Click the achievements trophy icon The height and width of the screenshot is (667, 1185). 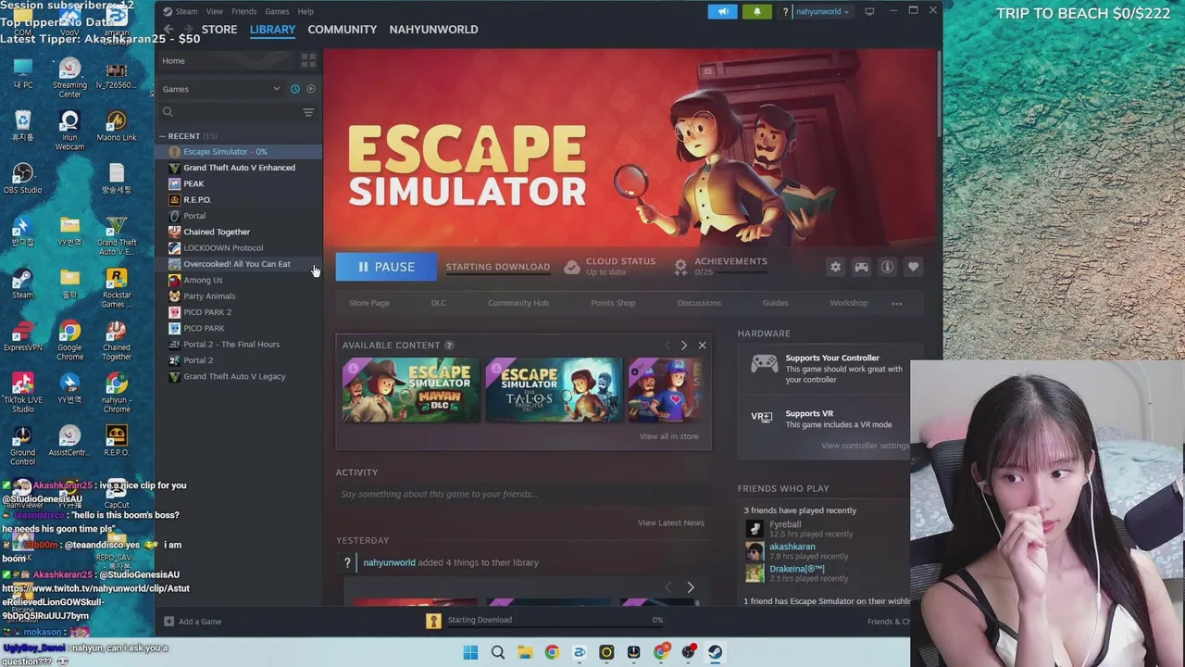680,267
